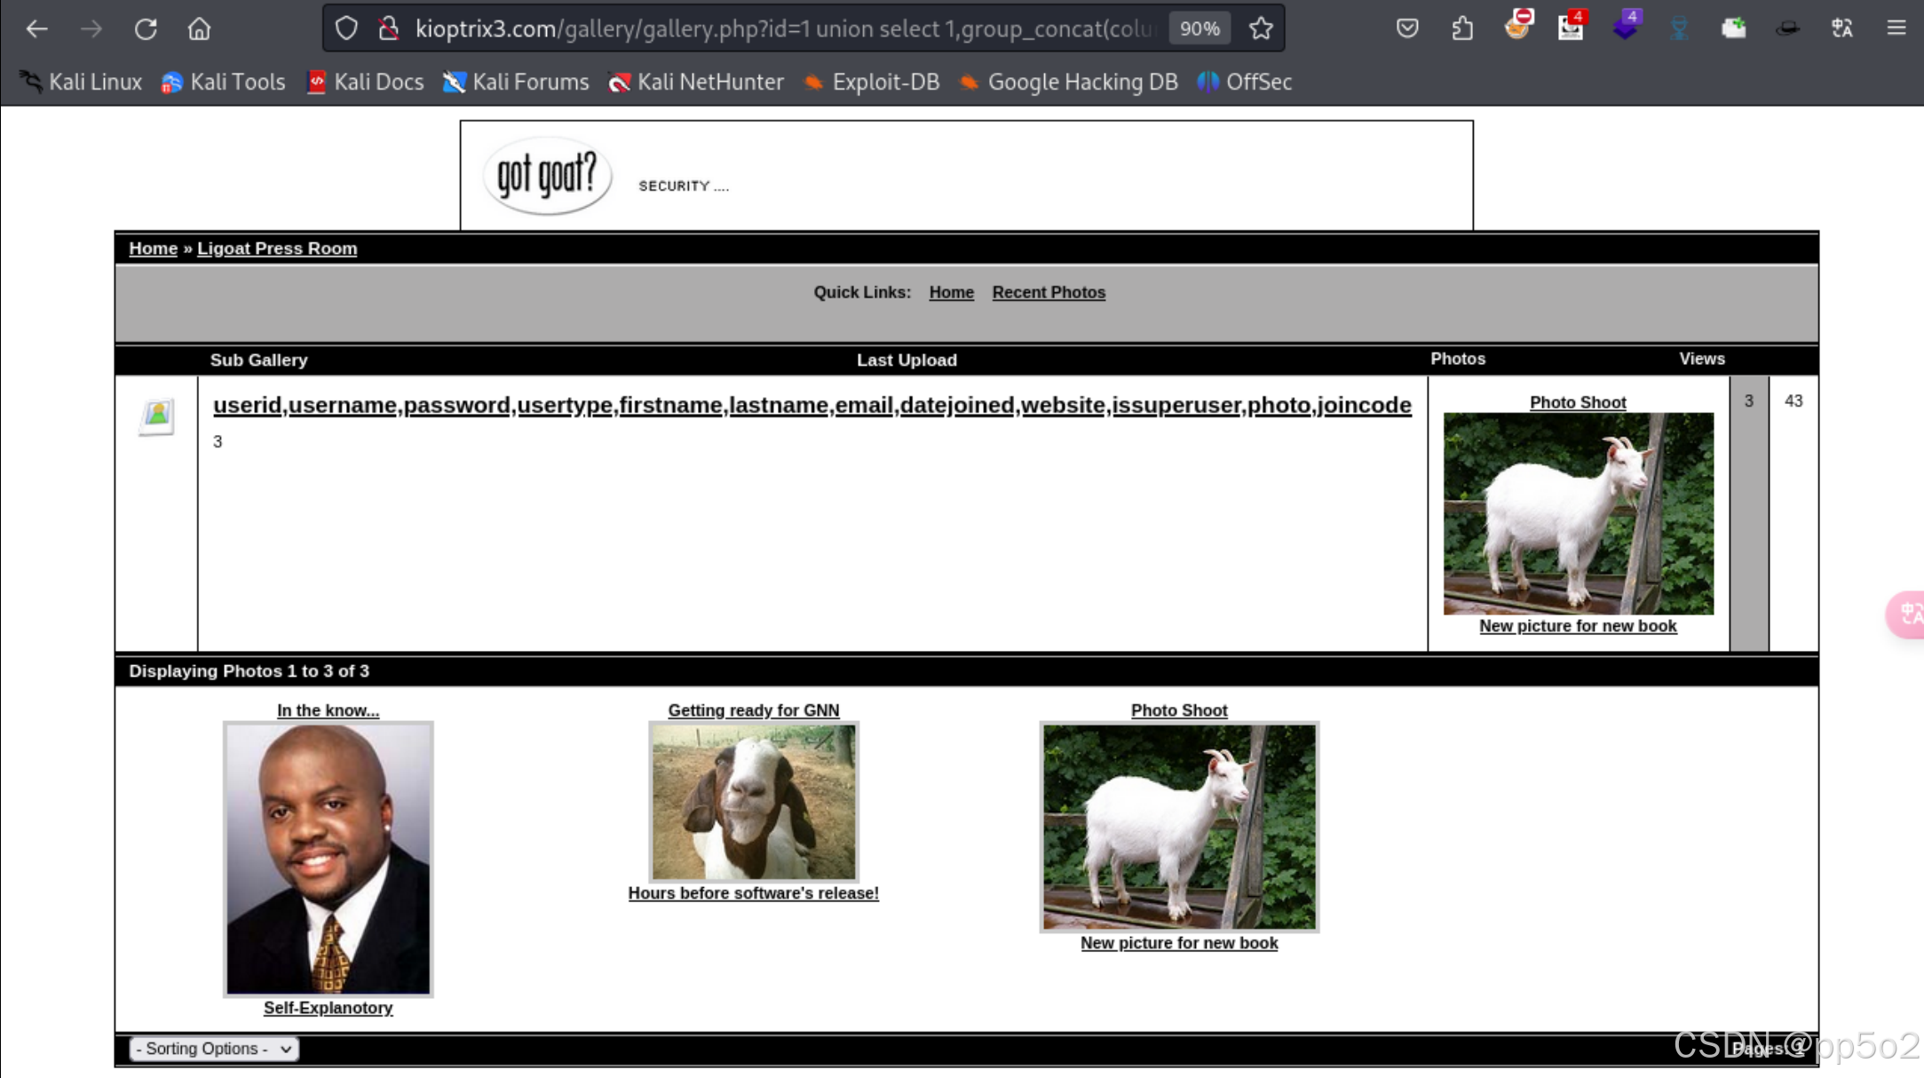1924x1078 pixels.
Task: Open Ligoat Press Room breadcrumb link
Action: click(277, 249)
